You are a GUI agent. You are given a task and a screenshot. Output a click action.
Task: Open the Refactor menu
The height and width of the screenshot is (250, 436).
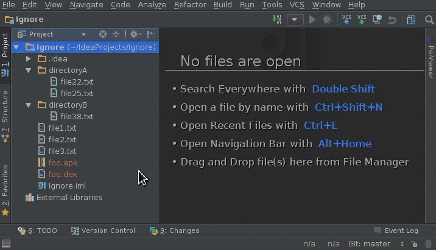(x=190, y=5)
